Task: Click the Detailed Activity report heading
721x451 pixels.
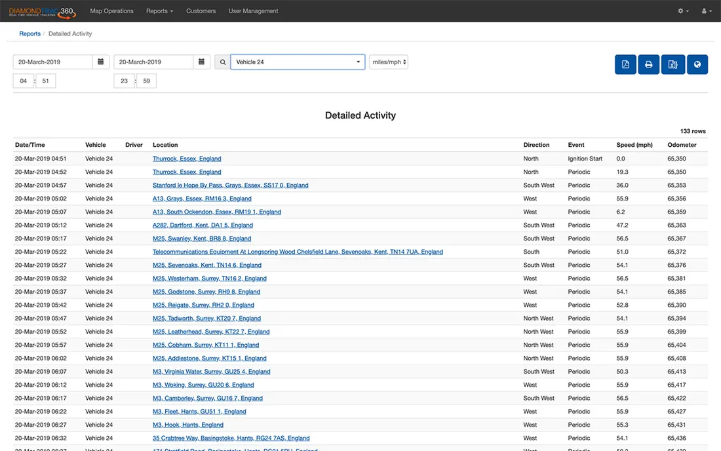Action: pos(360,115)
